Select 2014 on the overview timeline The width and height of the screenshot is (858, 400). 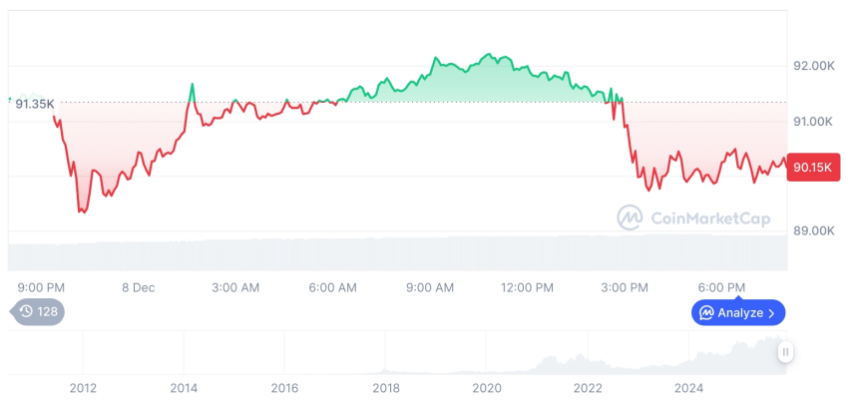[x=184, y=387]
